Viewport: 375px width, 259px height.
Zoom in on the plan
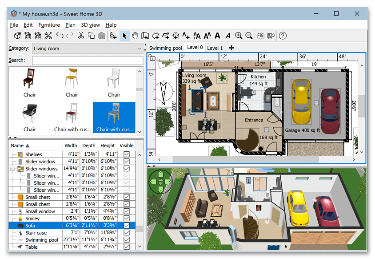pyautogui.click(x=239, y=36)
